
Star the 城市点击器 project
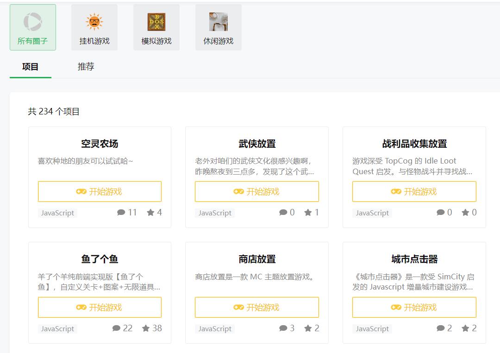pyautogui.click(x=464, y=328)
